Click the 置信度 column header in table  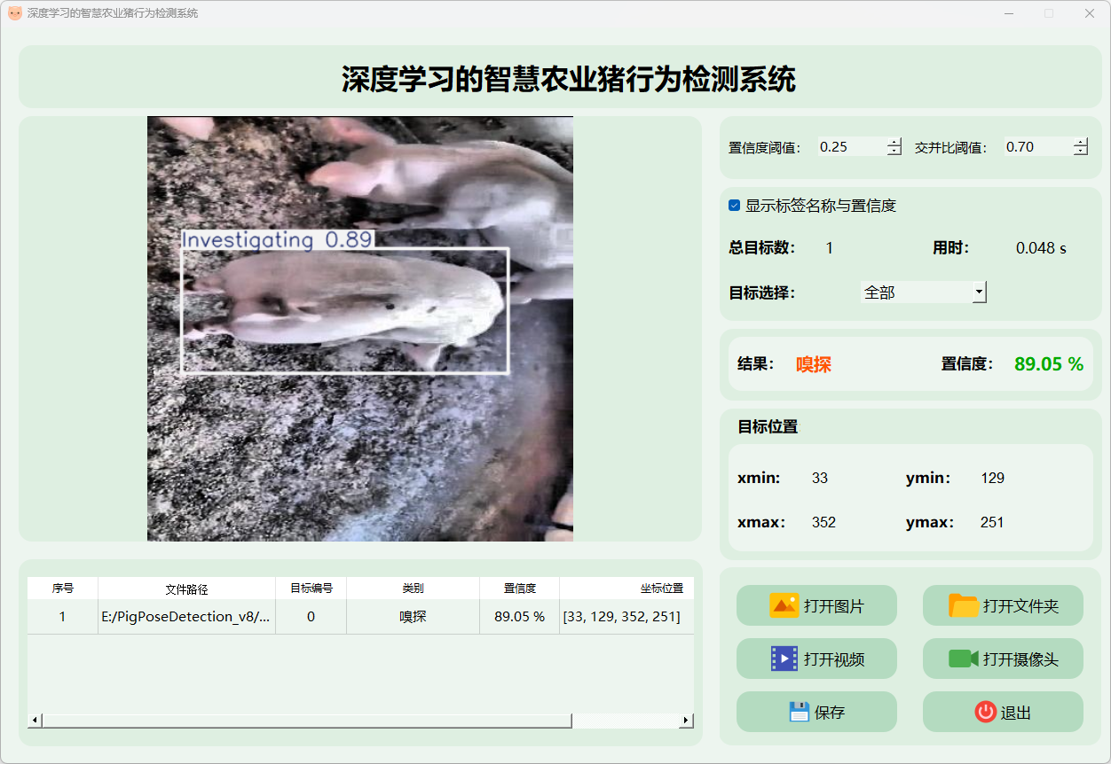point(519,589)
